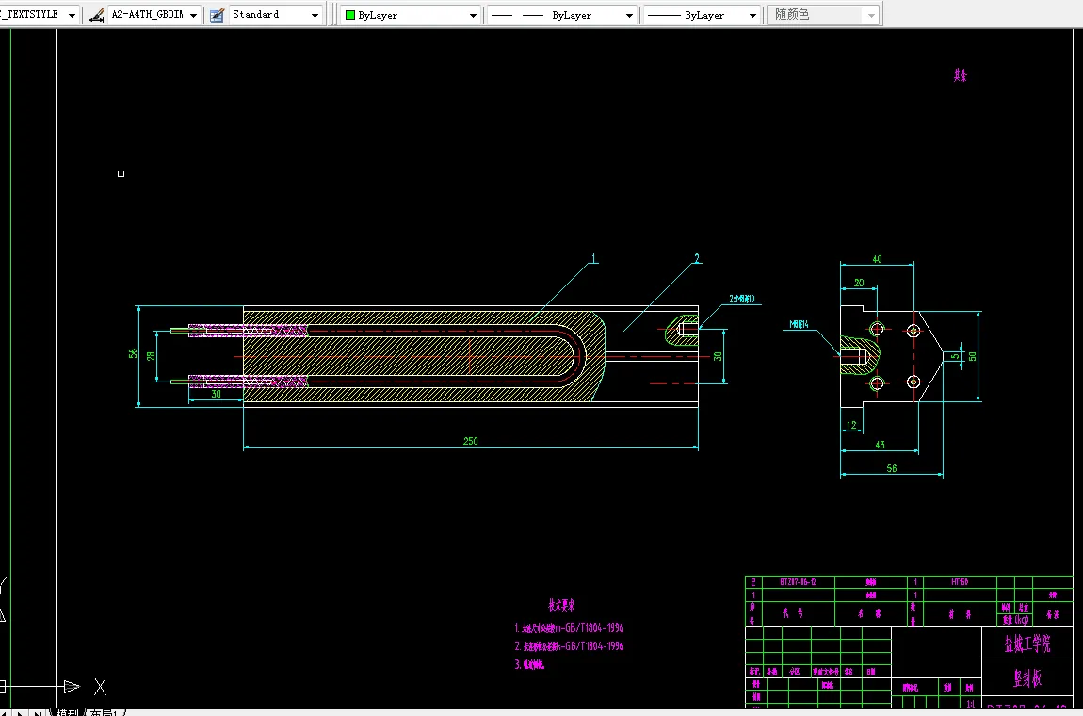Click the next layout tab arrow
This screenshot has height=716, width=1083.
tap(22, 712)
